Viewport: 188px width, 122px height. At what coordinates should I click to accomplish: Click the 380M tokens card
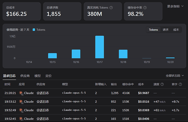click(103, 11)
